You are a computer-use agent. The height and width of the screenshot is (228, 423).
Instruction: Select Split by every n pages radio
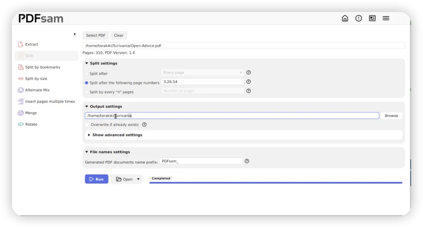click(x=87, y=92)
